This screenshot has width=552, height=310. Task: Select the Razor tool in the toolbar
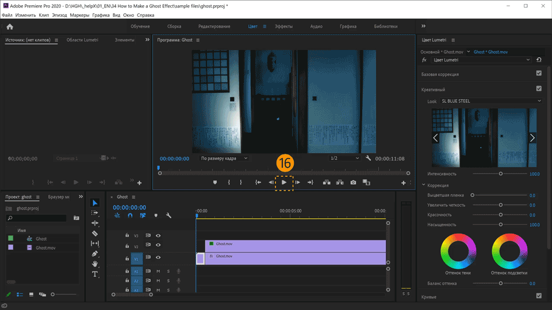pyautogui.click(x=95, y=234)
